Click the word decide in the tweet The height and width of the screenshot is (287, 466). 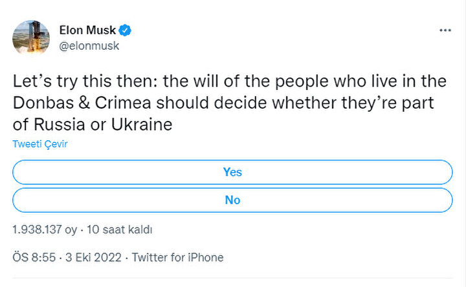(241, 103)
